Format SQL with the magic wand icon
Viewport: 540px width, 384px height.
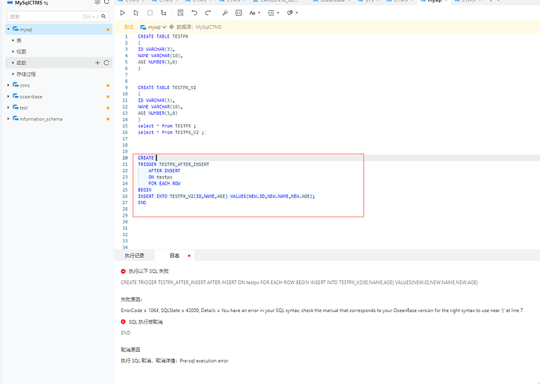[225, 13]
